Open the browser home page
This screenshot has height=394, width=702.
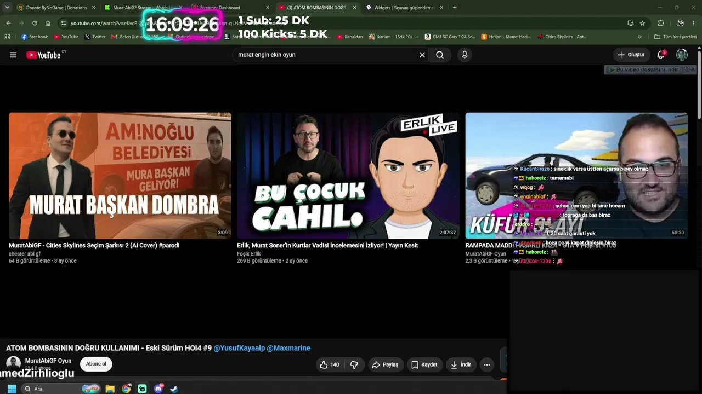click(x=48, y=23)
